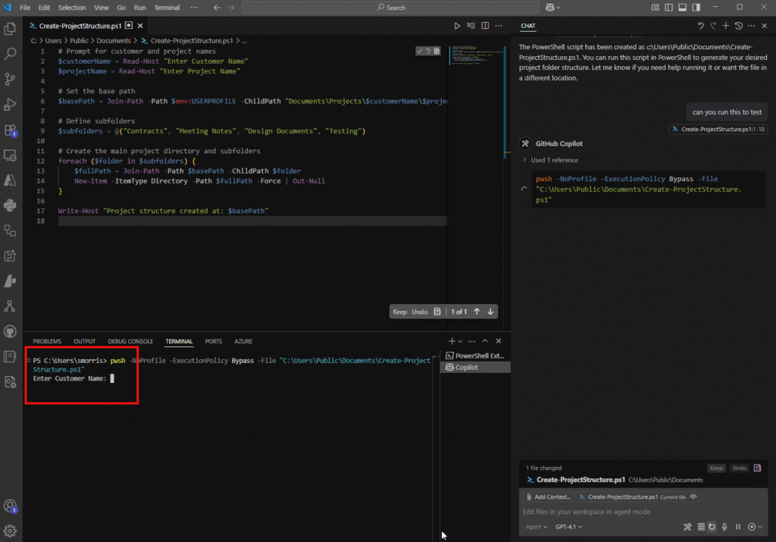Switch to the Problems tab
The image size is (776, 542).
(47, 342)
